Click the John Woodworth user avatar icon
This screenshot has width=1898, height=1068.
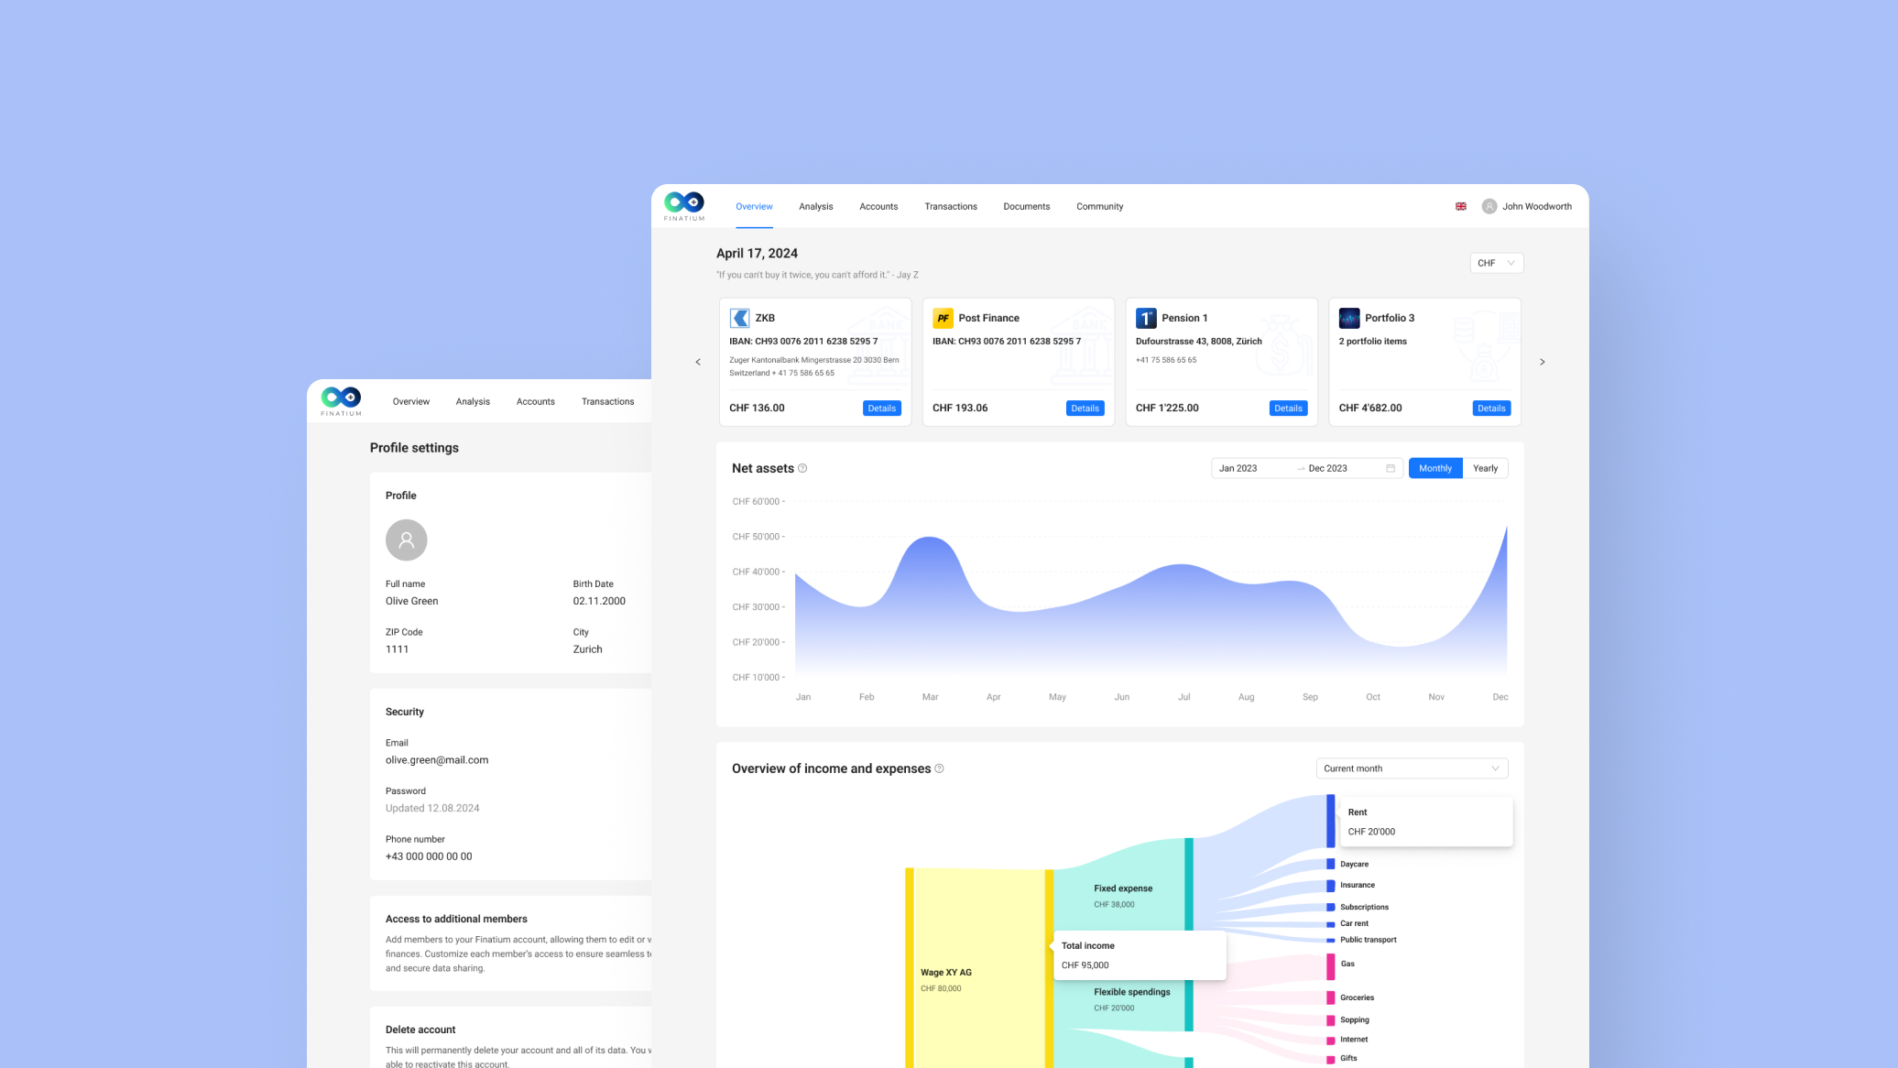(x=1489, y=206)
